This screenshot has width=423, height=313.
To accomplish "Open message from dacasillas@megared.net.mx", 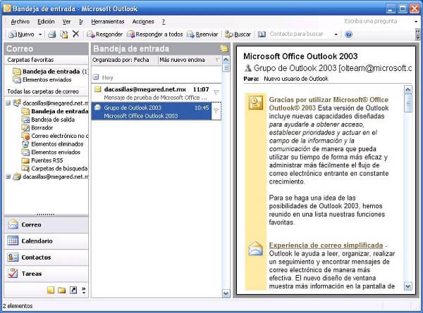I will click(x=157, y=93).
